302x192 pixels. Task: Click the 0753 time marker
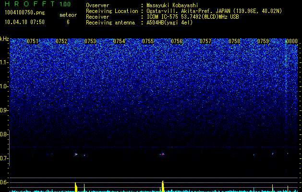[x=90, y=41]
